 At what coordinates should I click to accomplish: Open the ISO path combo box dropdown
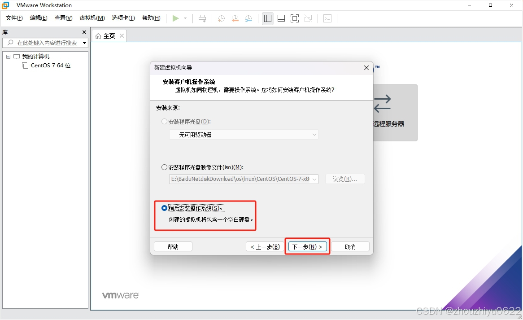pos(314,179)
